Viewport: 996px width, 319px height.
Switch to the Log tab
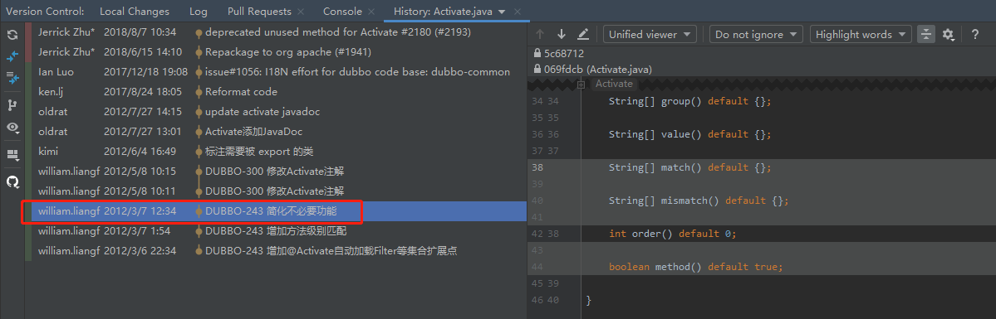(x=199, y=12)
